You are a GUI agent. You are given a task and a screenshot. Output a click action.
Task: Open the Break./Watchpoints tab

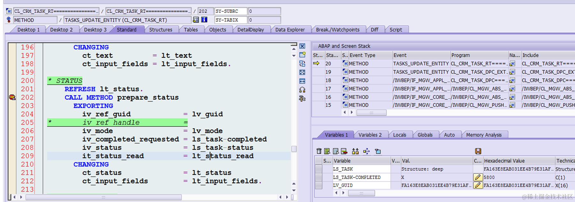338,30
